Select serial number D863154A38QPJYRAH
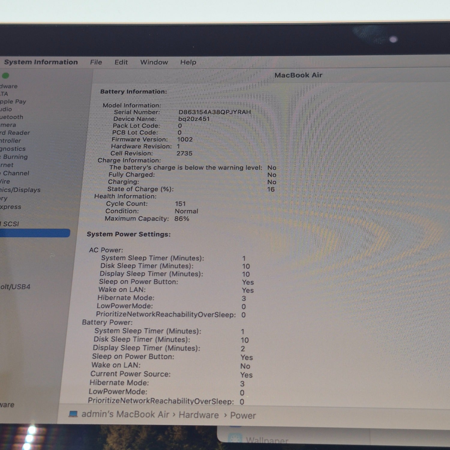This screenshot has height=450, width=450. tap(214, 112)
